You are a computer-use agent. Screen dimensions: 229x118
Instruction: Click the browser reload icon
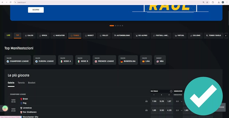point(11,2)
